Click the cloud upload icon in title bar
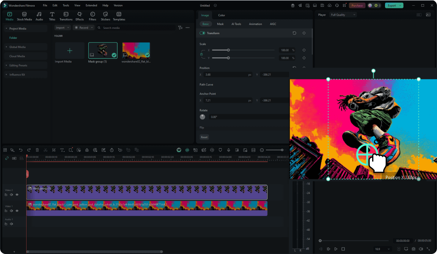This screenshot has width=437, height=254. pyautogui.click(x=329, y=5)
